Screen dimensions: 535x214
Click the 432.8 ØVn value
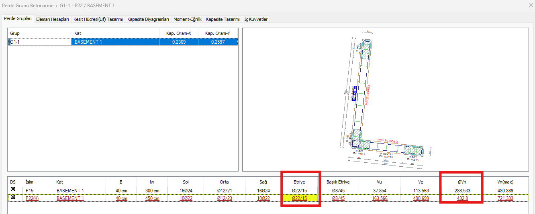[x=461, y=198]
